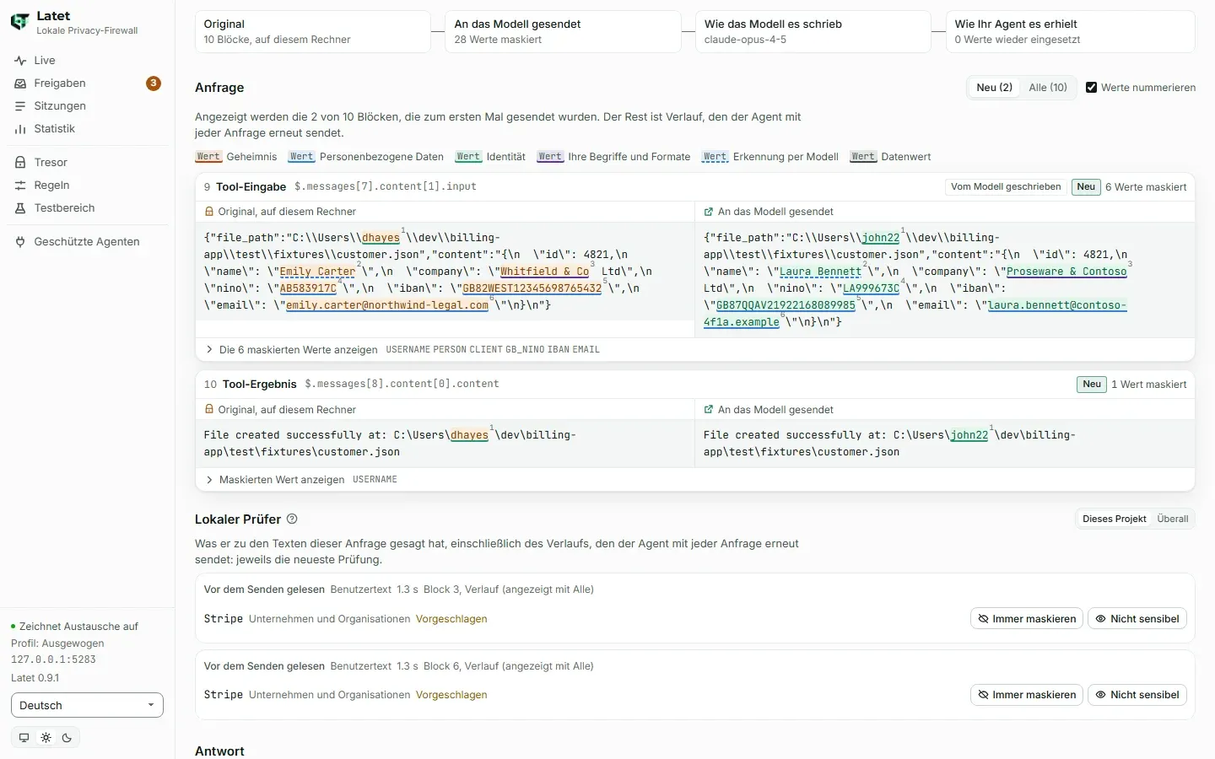Select the light theme sun icon
Viewport: 1215px width, 759px height.
pyautogui.click(x=46, y=738)
